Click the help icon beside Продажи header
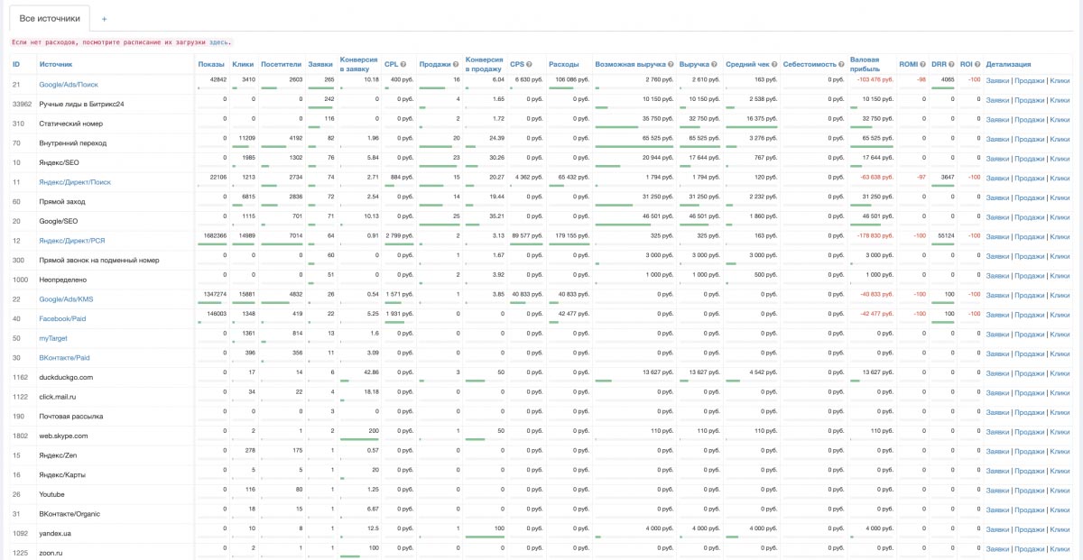Image resolution: width=1083 pixels, height=560 pixels. tap(456, 65)
